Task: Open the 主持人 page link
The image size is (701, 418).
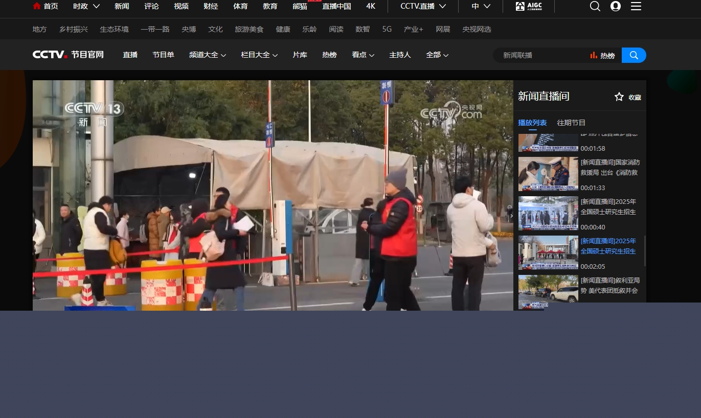Action: tap(400, 55)
